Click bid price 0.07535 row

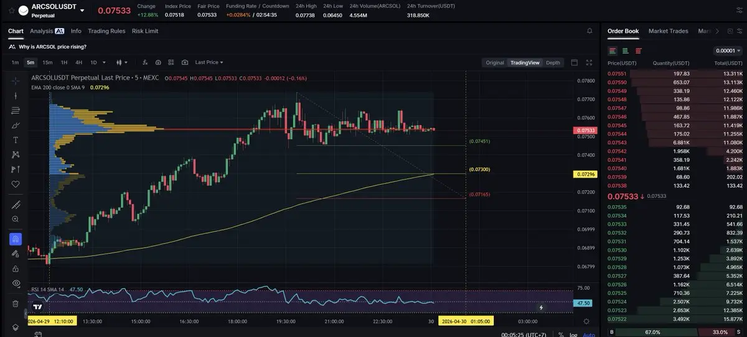pyautogui.click(x=675, y=206)
